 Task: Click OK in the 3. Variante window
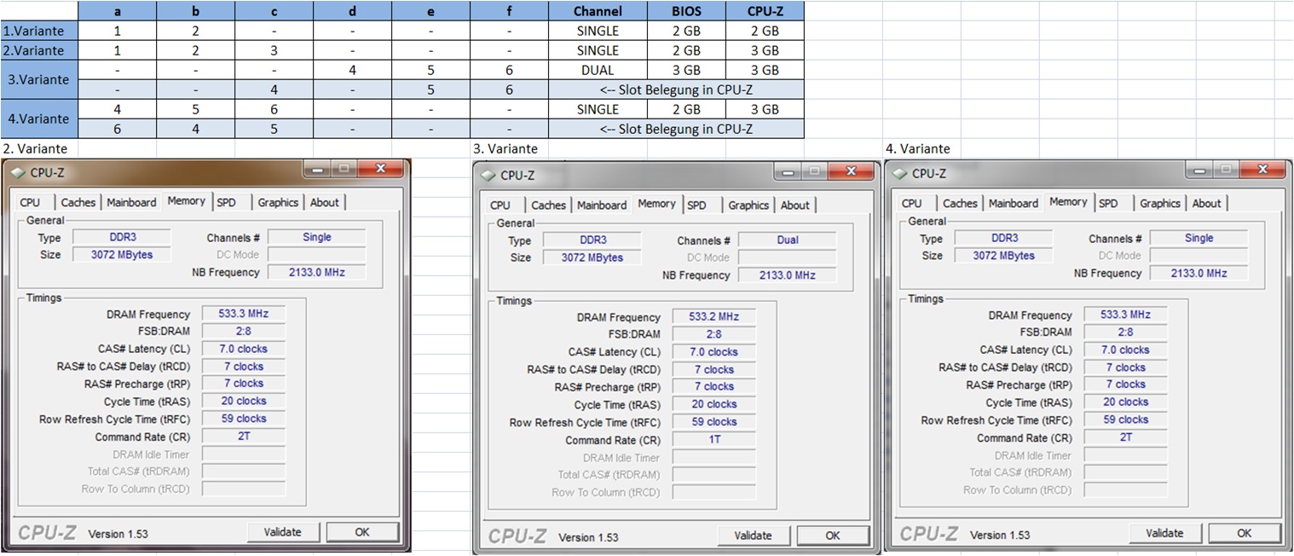pos(833,536)
